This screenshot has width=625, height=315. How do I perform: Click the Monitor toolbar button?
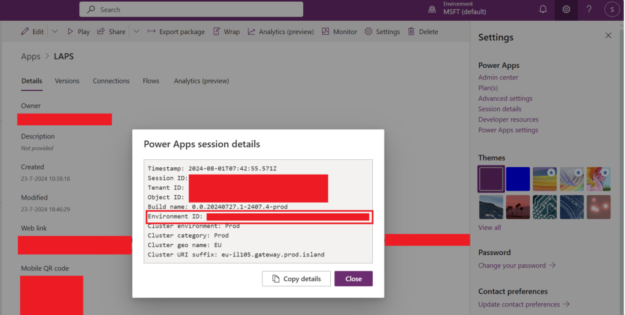point(339,32)
